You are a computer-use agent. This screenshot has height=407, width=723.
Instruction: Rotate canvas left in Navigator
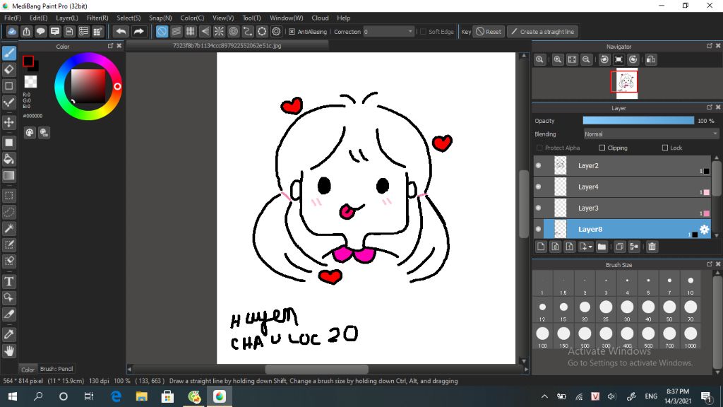coord(604,59)
